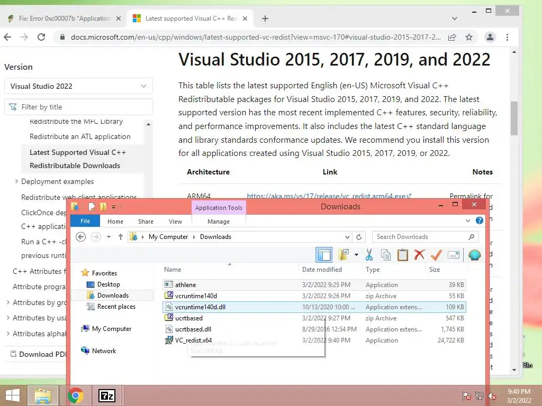The image size is (542, 406).
Task: Open Redistribute an ATL application link
Action: (80, 137)
